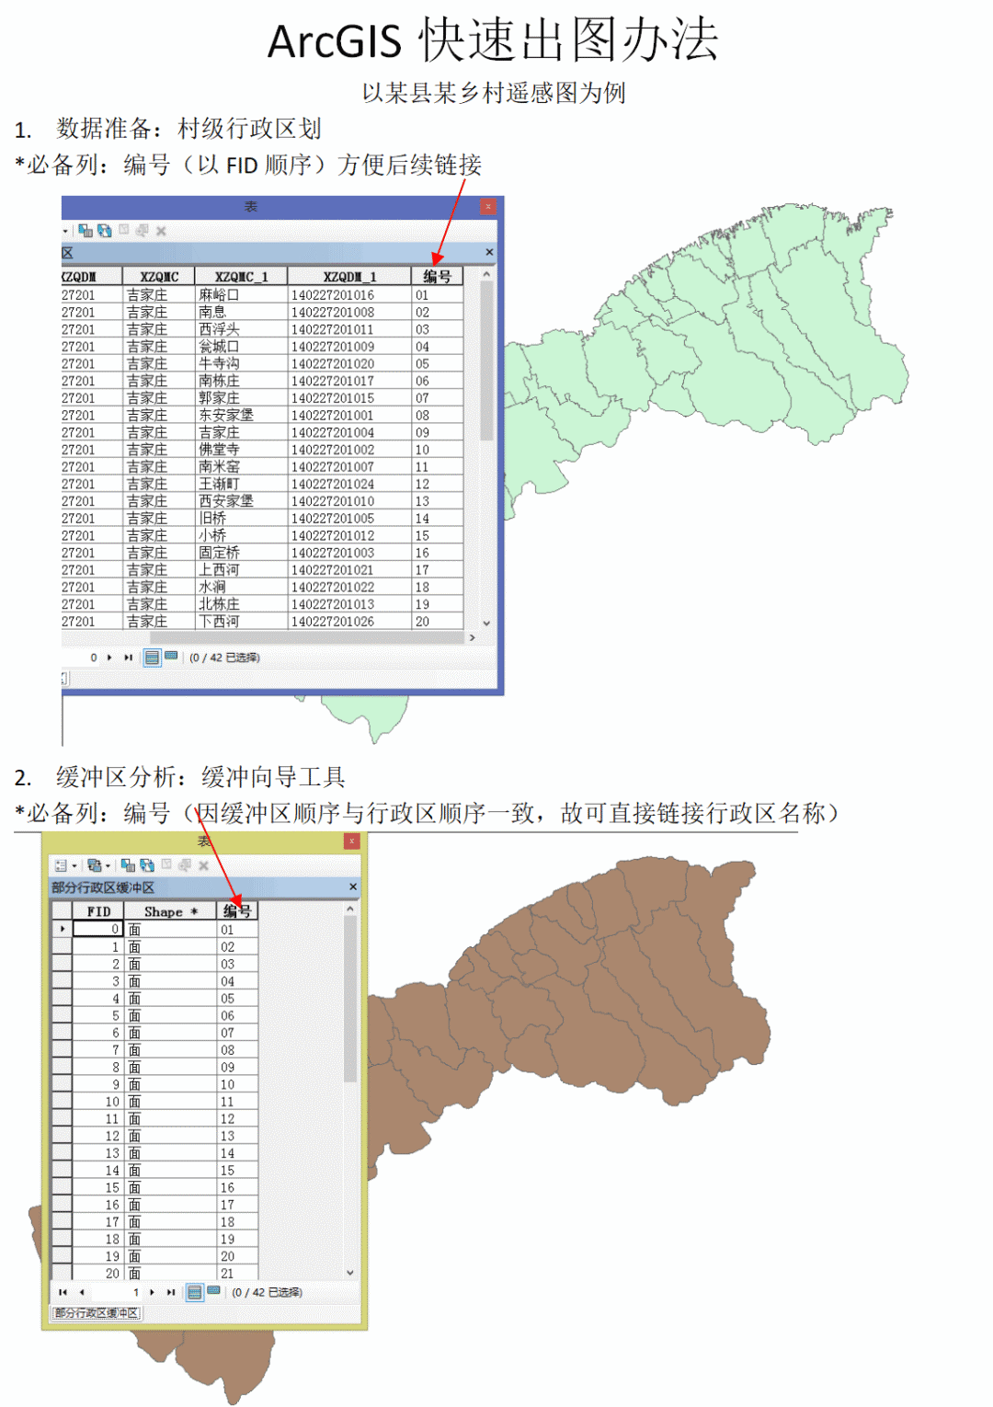Click cell 140227201016 in XZQDM_1 column

pos(349,295)
